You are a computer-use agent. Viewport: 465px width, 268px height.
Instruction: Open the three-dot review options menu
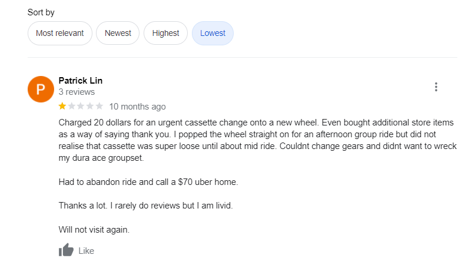[x=436, y=87]
